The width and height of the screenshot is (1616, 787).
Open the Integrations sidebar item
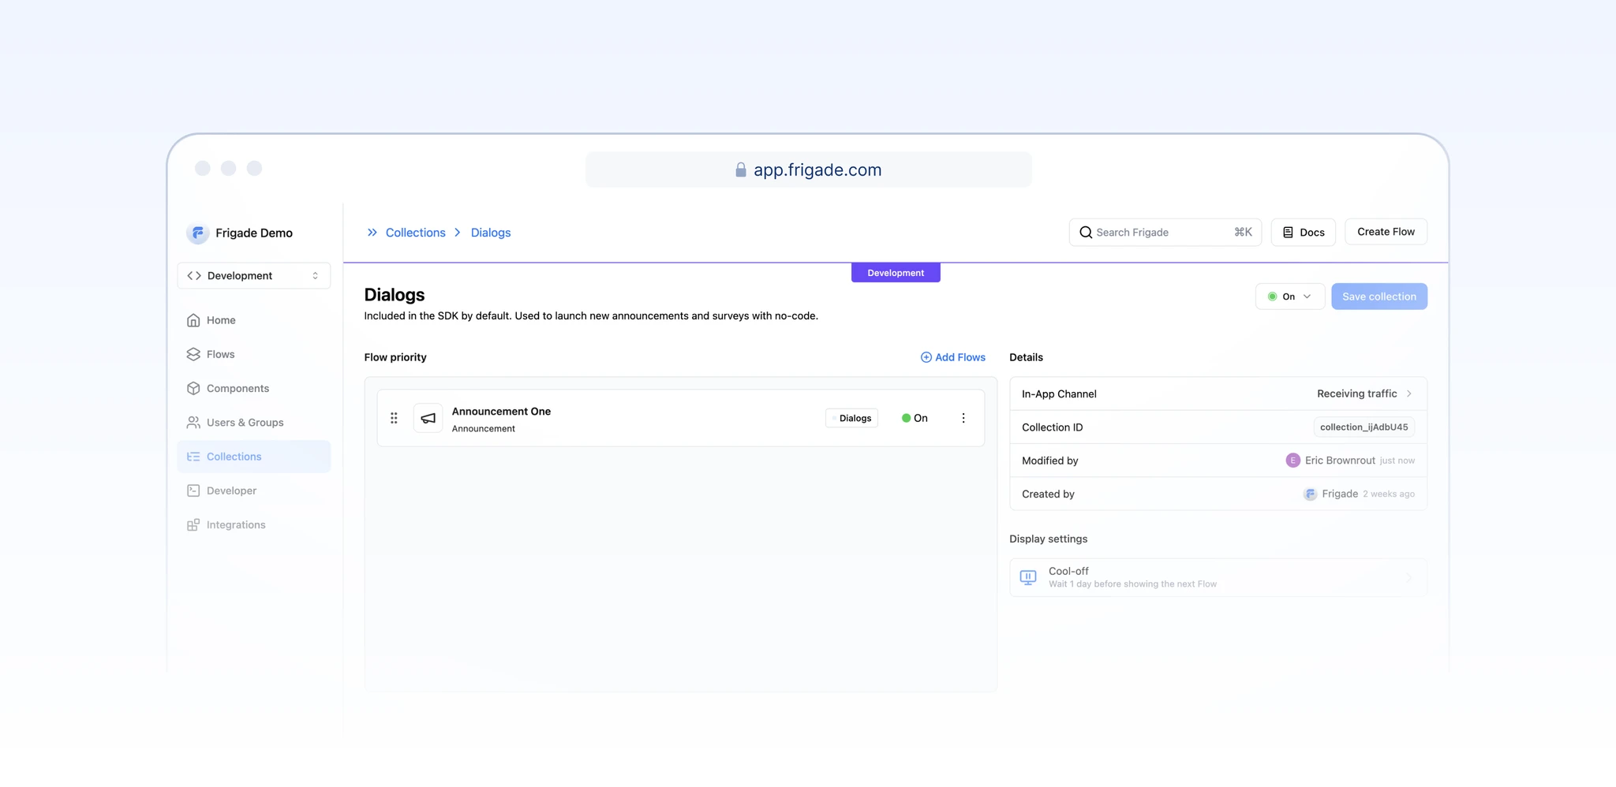(x=235, y=525)
